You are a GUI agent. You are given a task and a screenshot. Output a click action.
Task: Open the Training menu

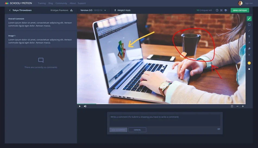point(42,3)
